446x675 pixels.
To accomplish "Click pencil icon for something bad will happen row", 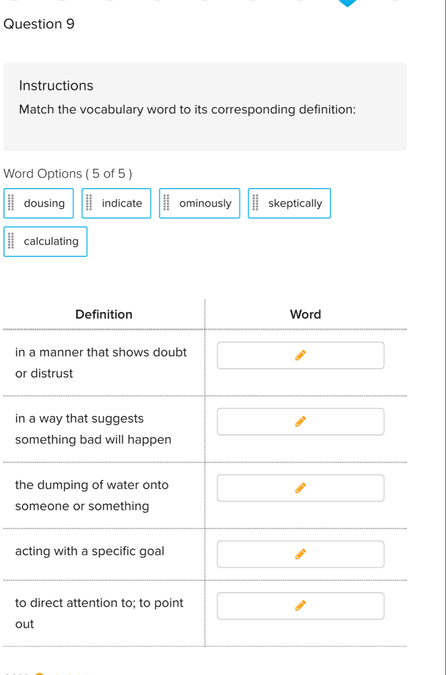I will click(300, 421).
